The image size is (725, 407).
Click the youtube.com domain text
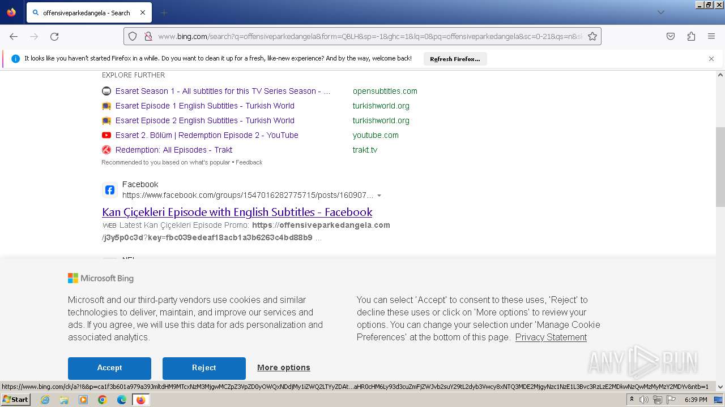376,135
